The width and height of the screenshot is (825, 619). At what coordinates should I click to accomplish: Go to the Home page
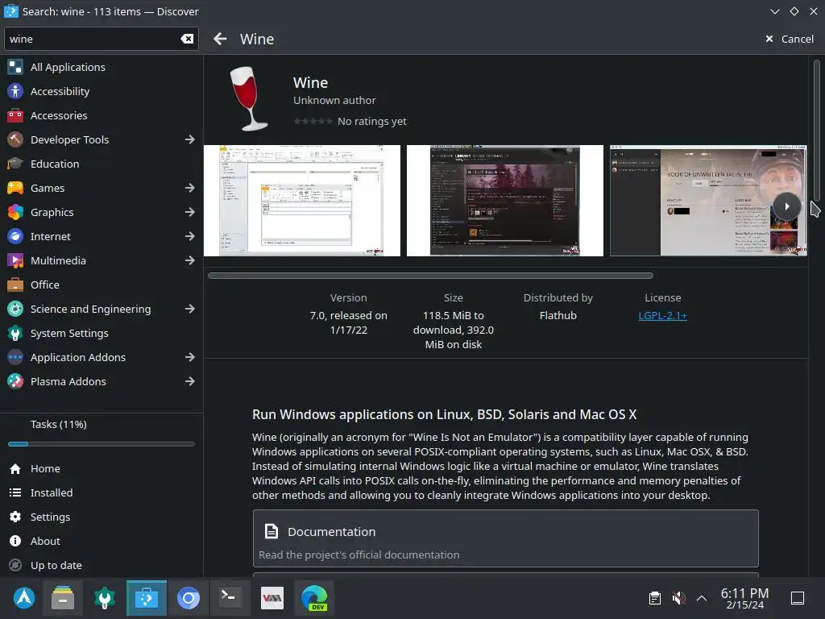(x=102, y=468)
